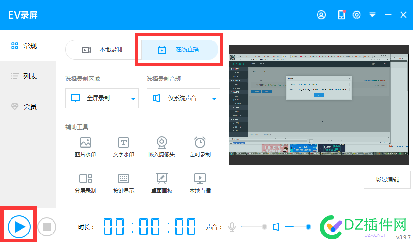Switch to 在线直播 mode
The height and width of the screenshot is (244, 413).
(x=180, y=50)
